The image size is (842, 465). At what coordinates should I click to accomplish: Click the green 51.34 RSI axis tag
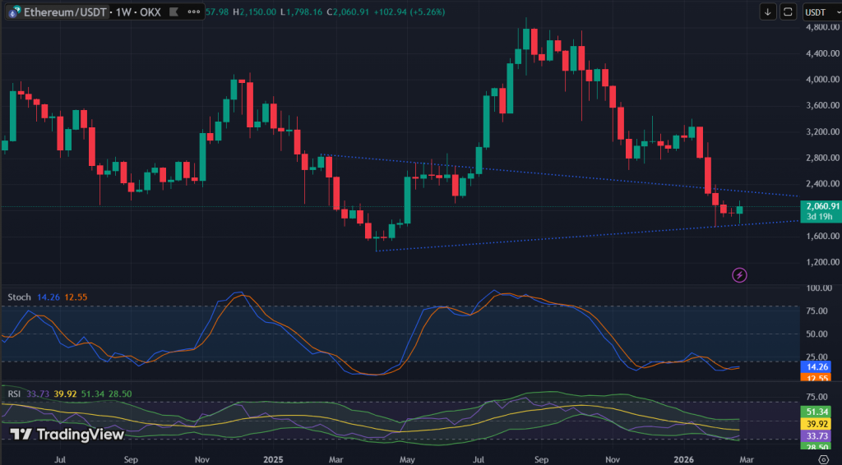(x=819, y=411)
